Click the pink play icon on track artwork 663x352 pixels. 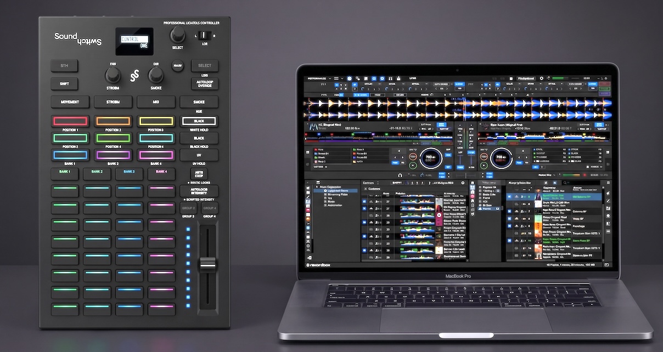tap(439, 216)
